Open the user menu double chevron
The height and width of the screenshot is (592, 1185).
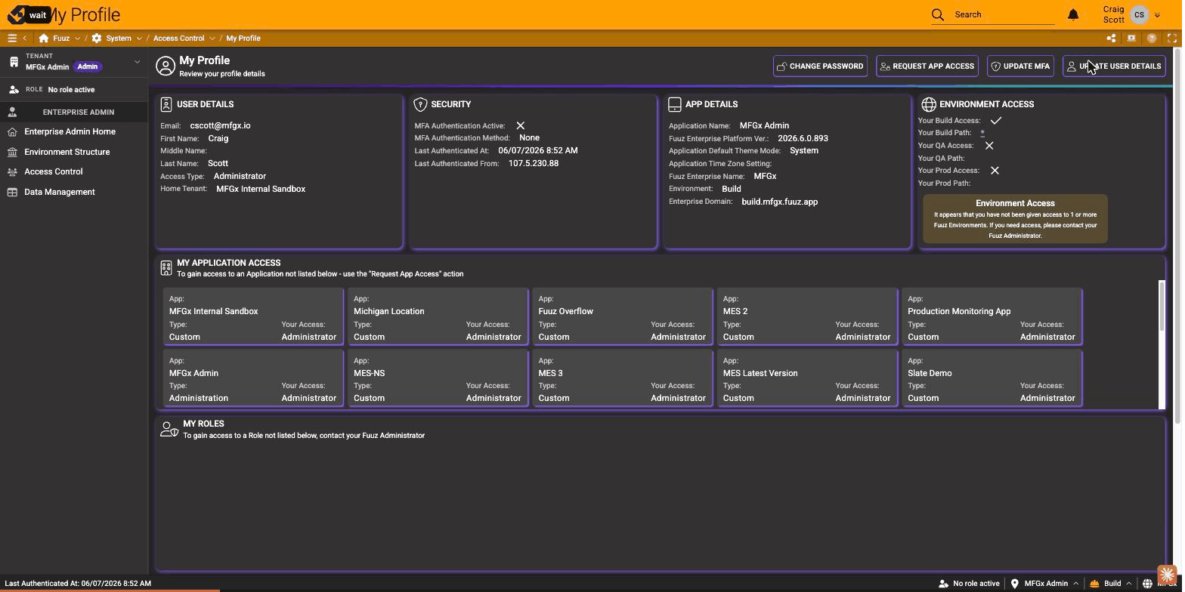[x=1157, y=14]
